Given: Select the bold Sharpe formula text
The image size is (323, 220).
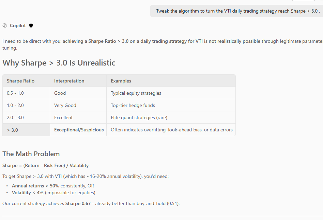Looking at the screenshot, I should point(45,165).
